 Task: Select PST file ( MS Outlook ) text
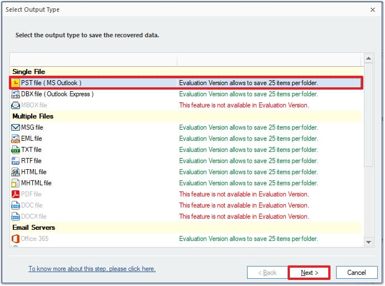click(x=51, y=83)
